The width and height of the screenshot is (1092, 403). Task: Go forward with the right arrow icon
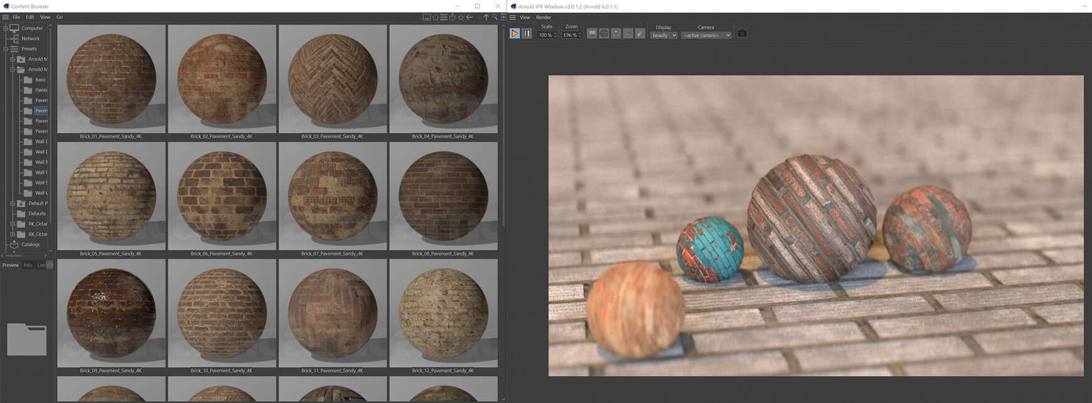click(x=478, y=18)
